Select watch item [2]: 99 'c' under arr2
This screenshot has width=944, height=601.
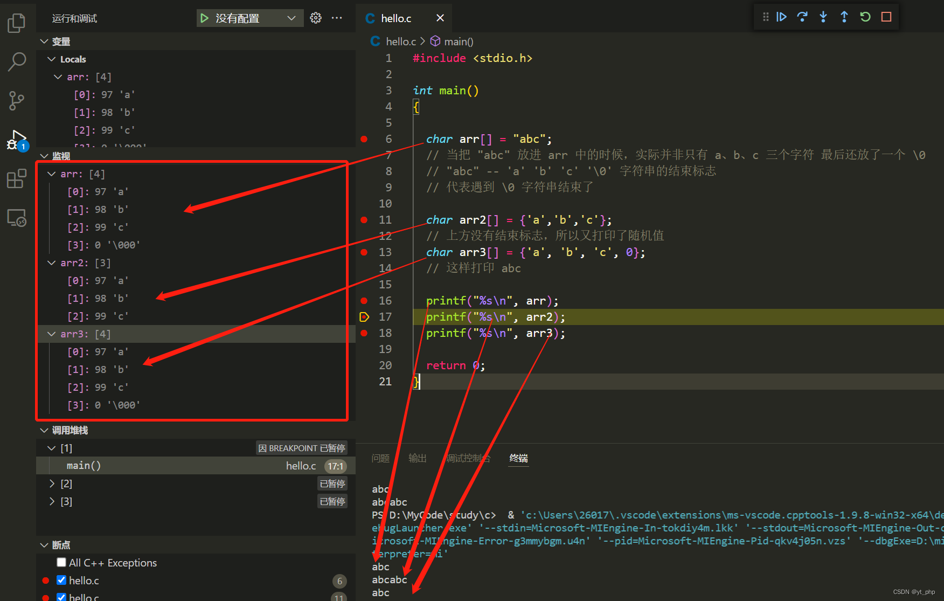coord(196,316)
